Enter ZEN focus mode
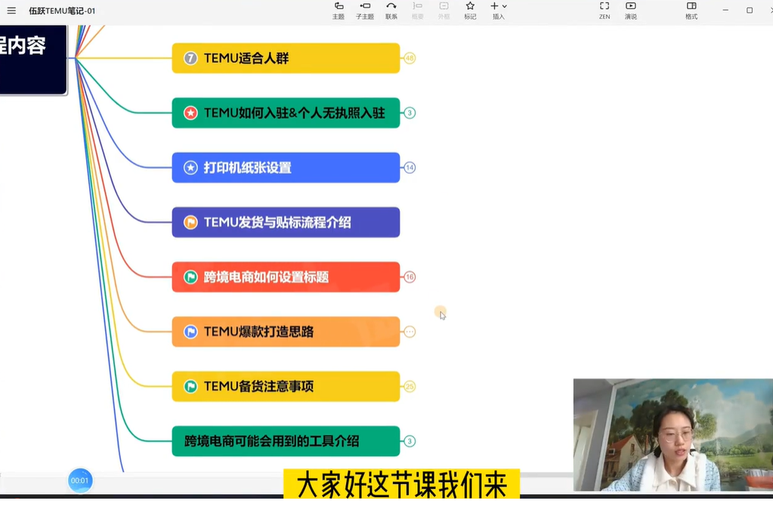This screenshot has width=773, height=516. pyautogui.click(x=604, y=11)
